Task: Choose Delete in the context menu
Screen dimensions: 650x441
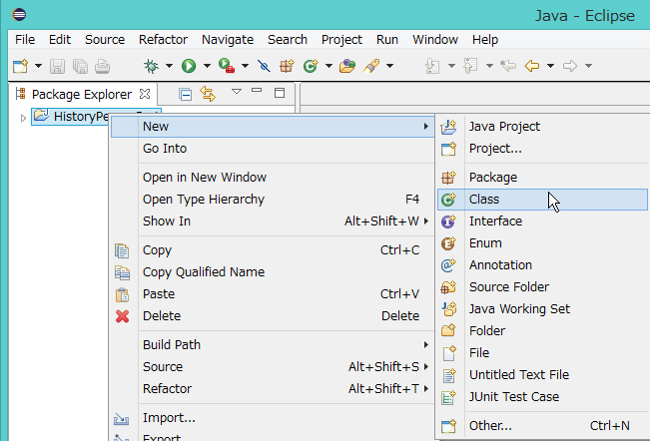Action: (272, 316)
